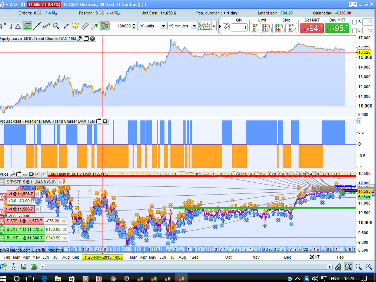Click the Sell MKT button

coord(311,28)
